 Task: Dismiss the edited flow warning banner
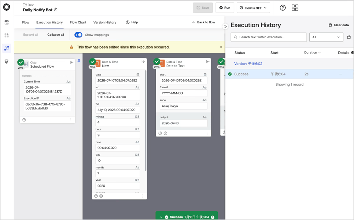pyautogui.click(x=221, y=47)
